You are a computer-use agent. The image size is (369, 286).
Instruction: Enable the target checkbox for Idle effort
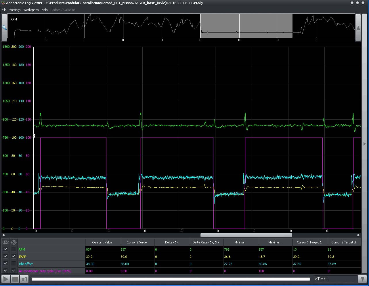(x=14, y=264)
